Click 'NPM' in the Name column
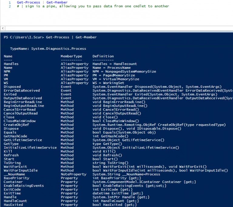Image resolution: width=233 pixels, height=207 pixels. (7, 71)
